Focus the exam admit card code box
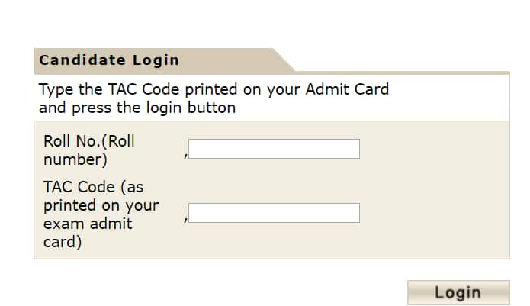 [x=274, y=213]
